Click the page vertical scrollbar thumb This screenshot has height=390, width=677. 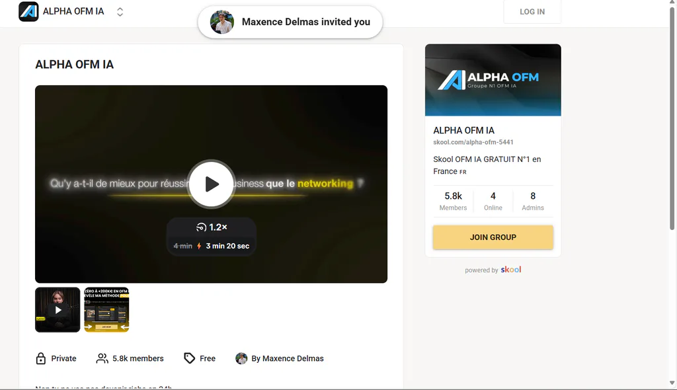pyautogui.click(x=672, y=118)
